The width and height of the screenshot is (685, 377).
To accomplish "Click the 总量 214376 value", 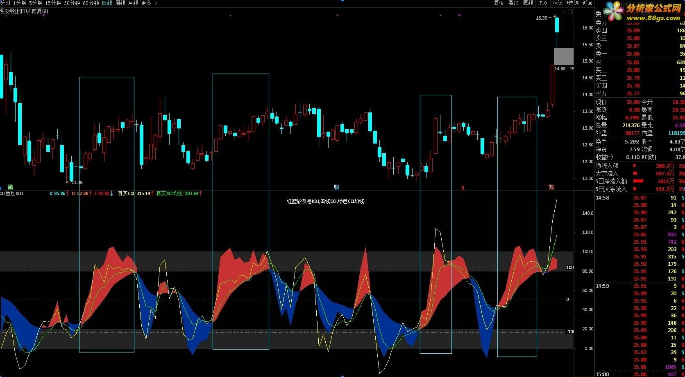I will point(631,125).
